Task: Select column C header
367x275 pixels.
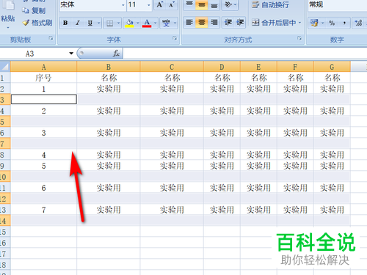Action: (x=172, y=67)
